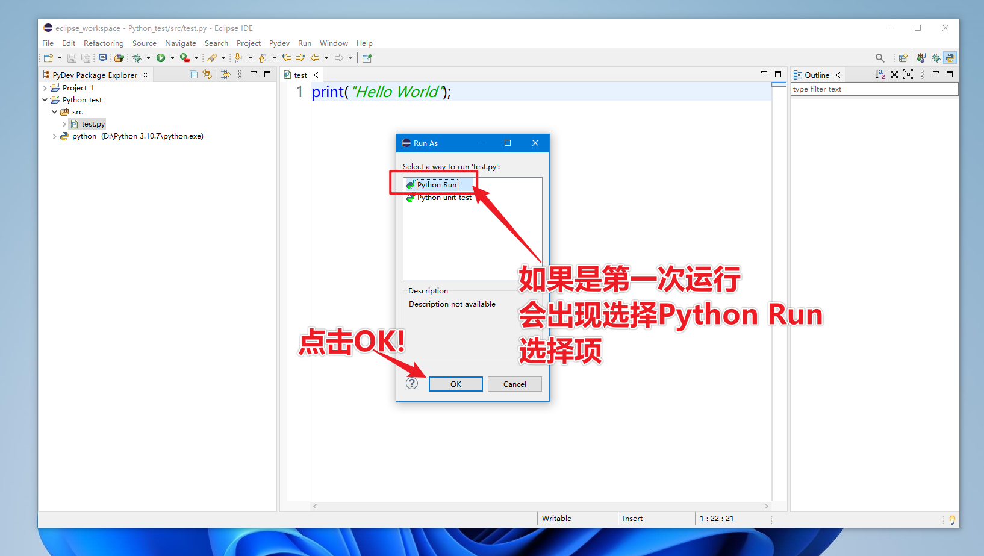The height and width of the screenshot is (556, 984).
Task: Collapse the Python_test project node
Action: (x=45, y=100)
